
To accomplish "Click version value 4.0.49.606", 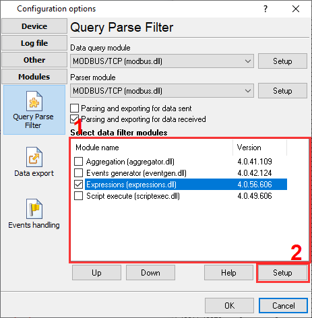I will [x=255, y=196].
